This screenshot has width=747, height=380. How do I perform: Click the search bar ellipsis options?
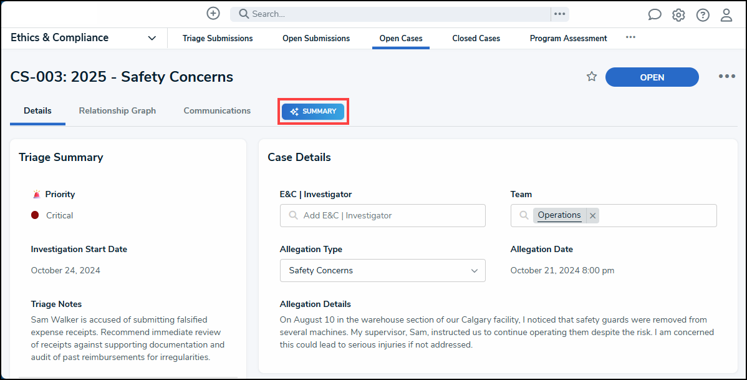559,14
